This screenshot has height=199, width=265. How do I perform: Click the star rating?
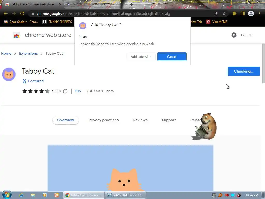36,91
